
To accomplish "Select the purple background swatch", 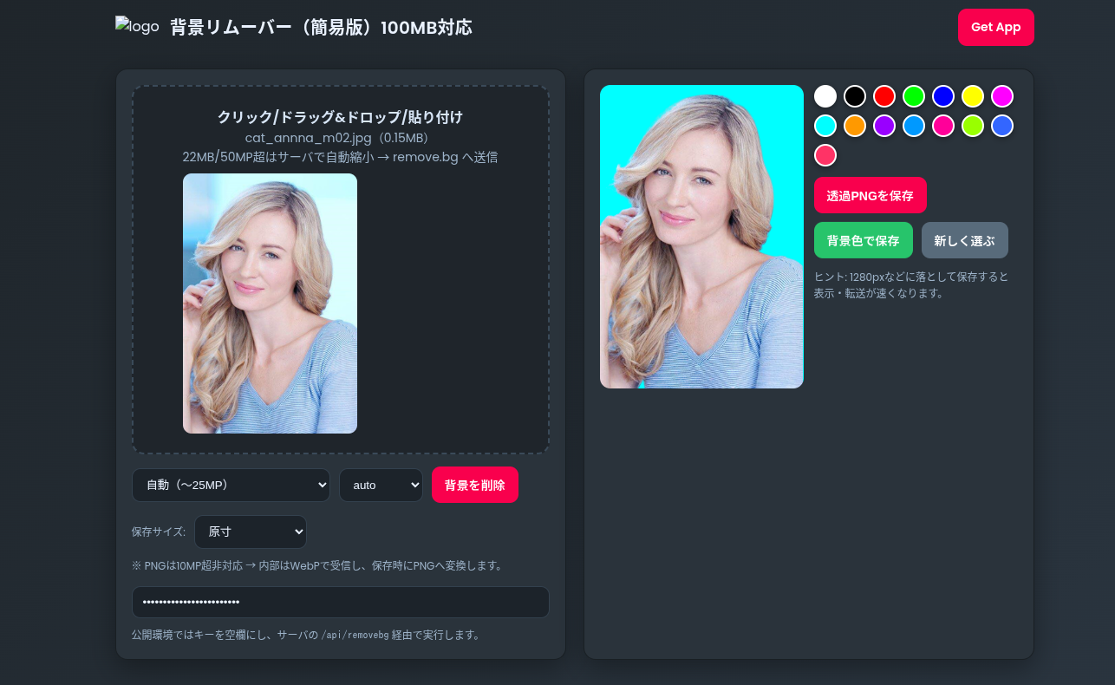I will 884,126.
